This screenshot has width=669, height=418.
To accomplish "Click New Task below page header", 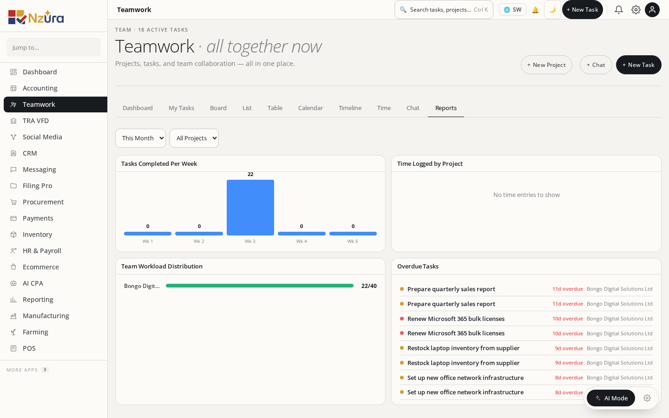I will 639,65.
